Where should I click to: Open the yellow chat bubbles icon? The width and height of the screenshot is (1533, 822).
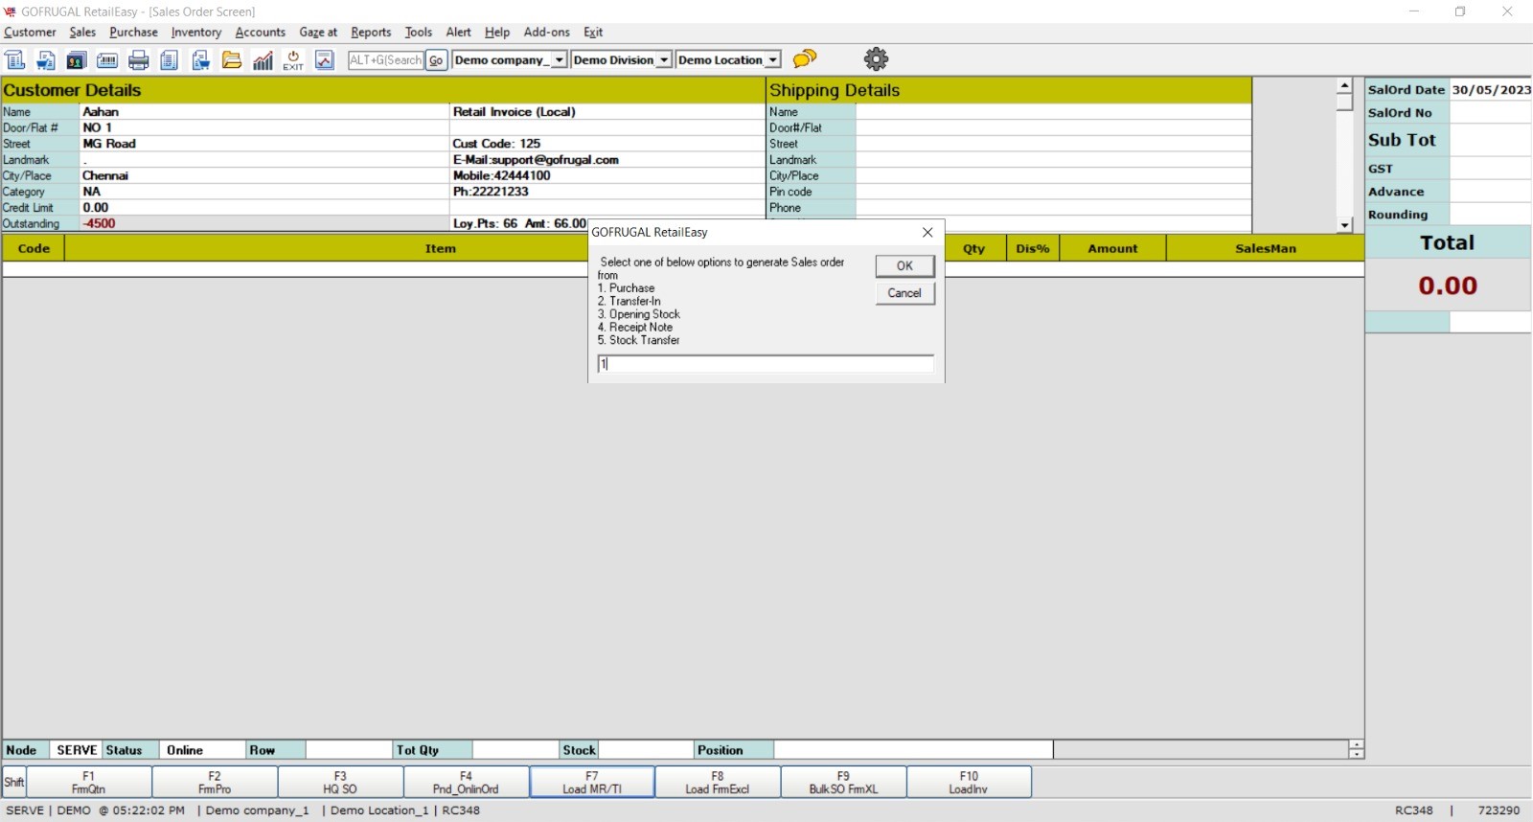tap(805, 58)
